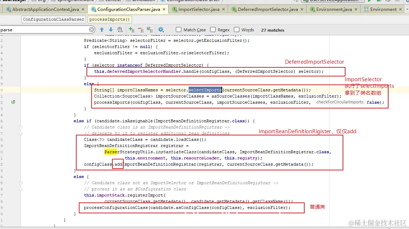Click the ConfigurationClassParser breadcrumb
This screenshot has width=409, height=229.
(54, 20)
